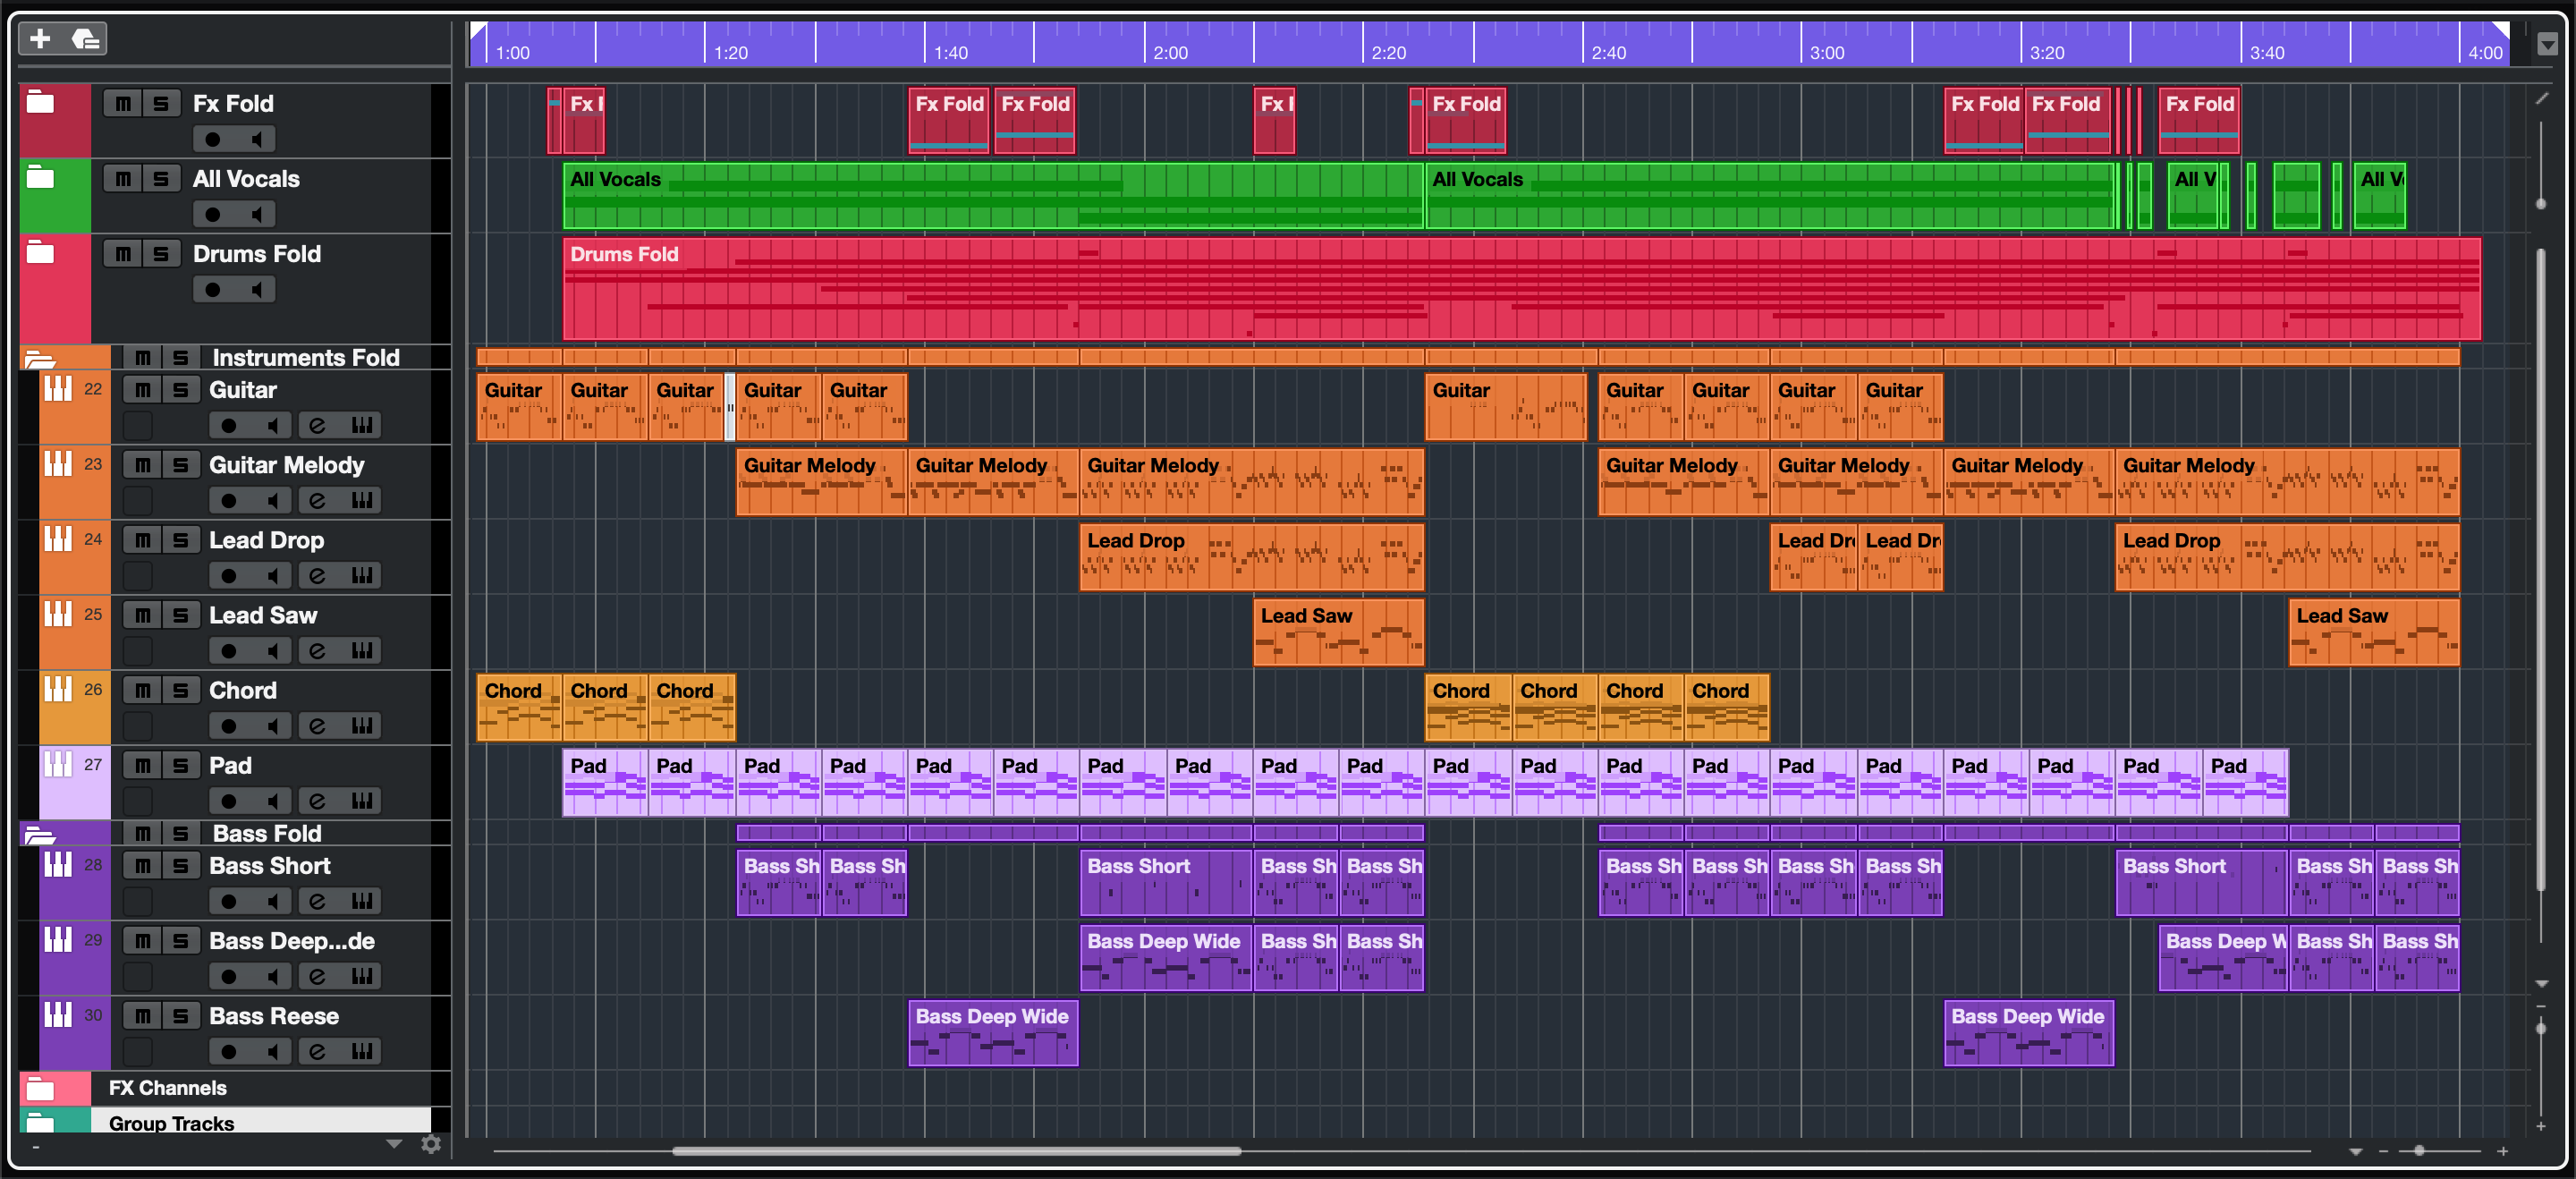Image resolution: width=2576 pixels, height=1179 pixels.
Task: Select the Group Tracks folder
Action: click(171, 1123)
